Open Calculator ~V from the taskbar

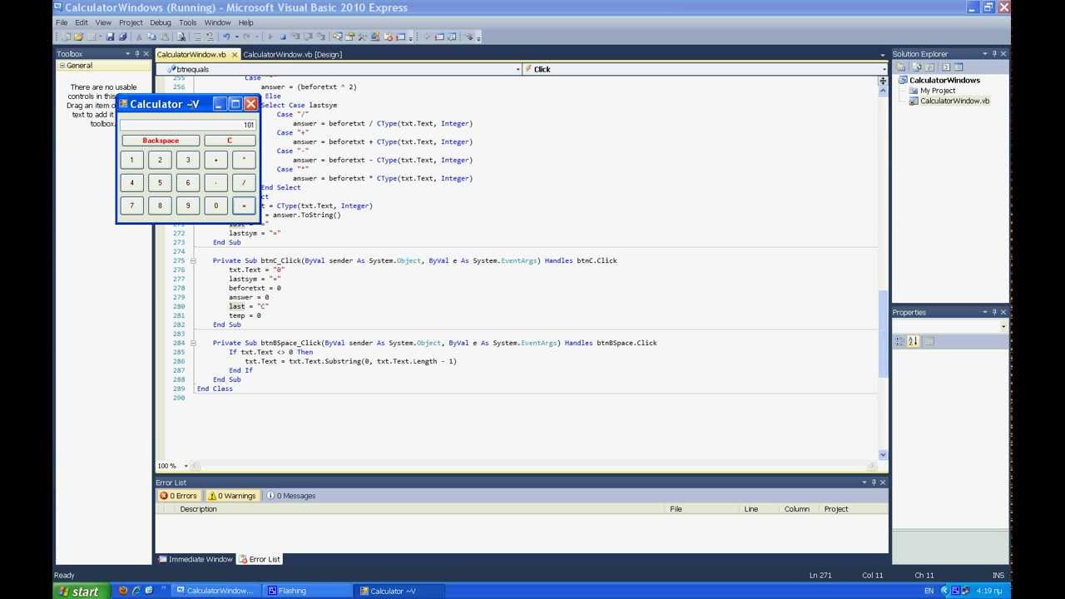(399, 591)
